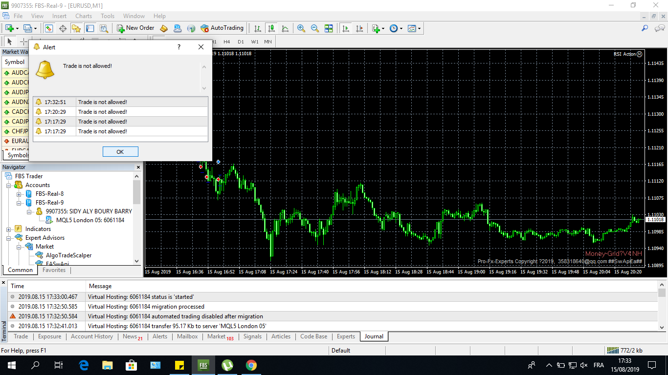
Task: Click the Profiles toolbar icon
Action: [x=27, y=28]
